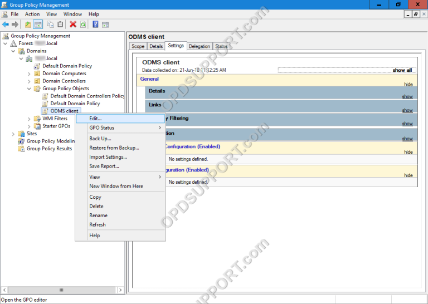
Task: Click the General section heading
Action: pyautogui.click(x=149, y=79)
